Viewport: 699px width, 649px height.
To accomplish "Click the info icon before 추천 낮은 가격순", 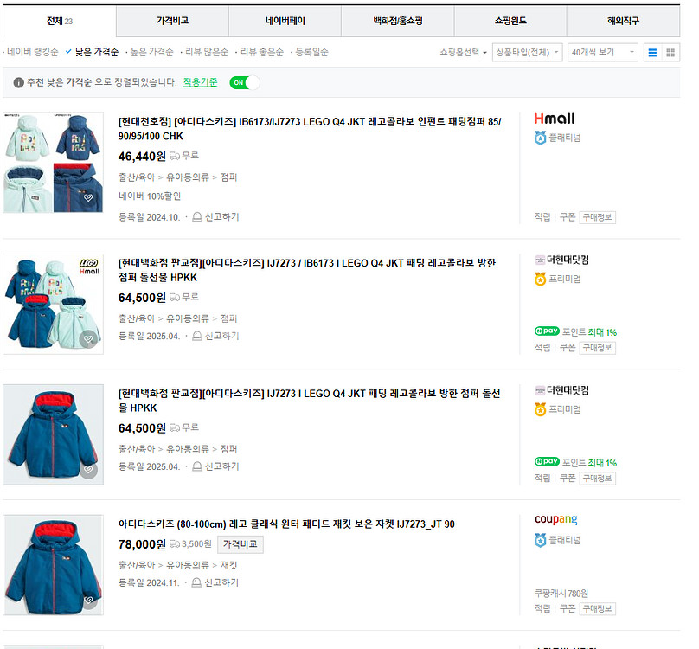I will pyautogui.click(x=18, y=82).
